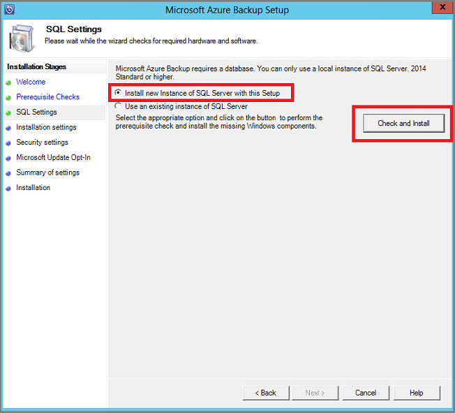Open the Prerequisite Checks stage link
The width and height of the screenshot is (455, 413).
point(48,97)
